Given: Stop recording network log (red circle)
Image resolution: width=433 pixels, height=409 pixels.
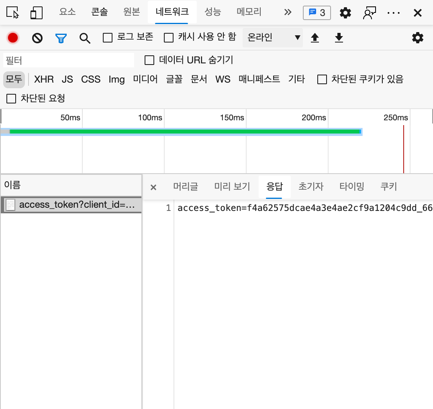Looking at the screenshot, I should [x=13, y=38].
